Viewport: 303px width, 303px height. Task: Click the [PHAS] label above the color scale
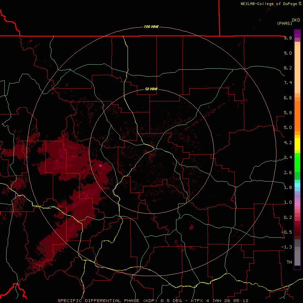(284, 23)
